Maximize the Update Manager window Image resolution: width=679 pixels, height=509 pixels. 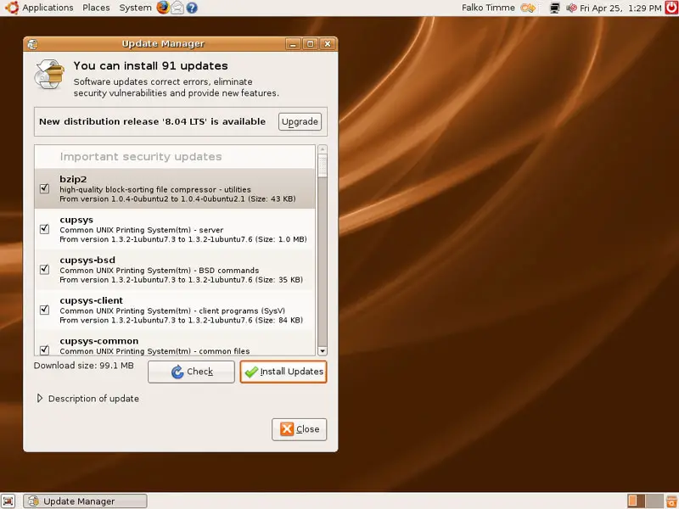click(311, 44)
